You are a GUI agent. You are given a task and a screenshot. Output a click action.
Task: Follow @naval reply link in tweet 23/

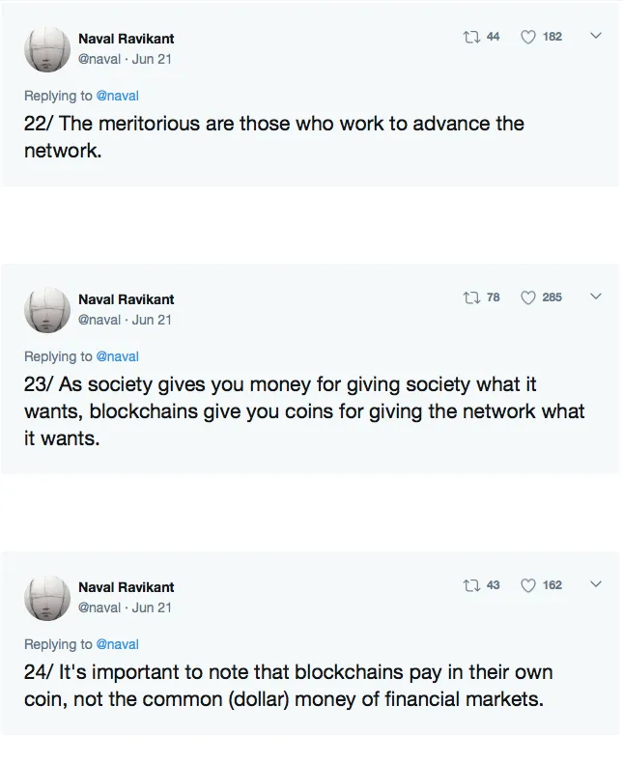coord(117,356)
